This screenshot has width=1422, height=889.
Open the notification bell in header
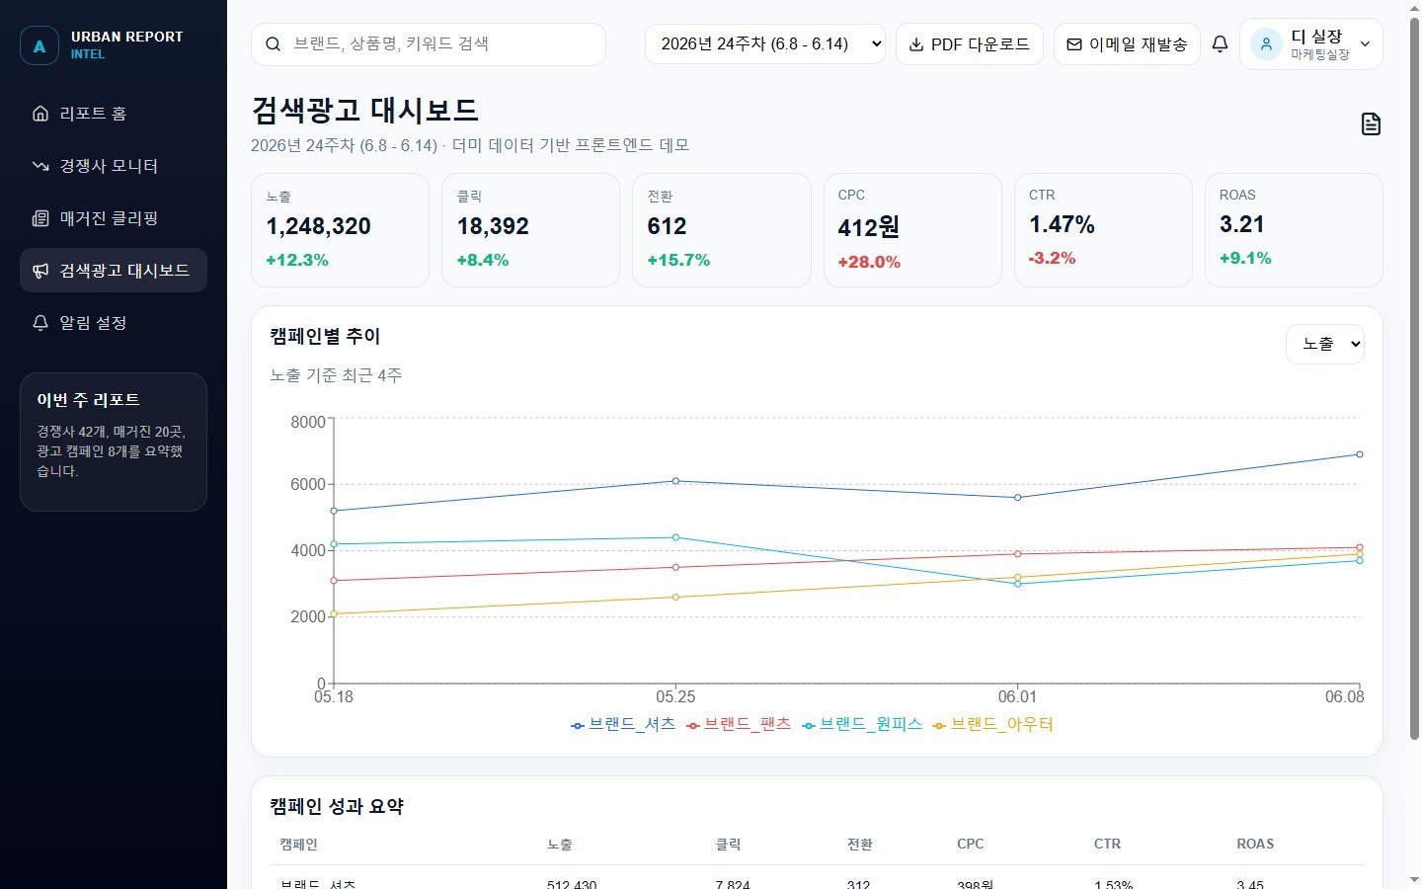click(1220, 44)
